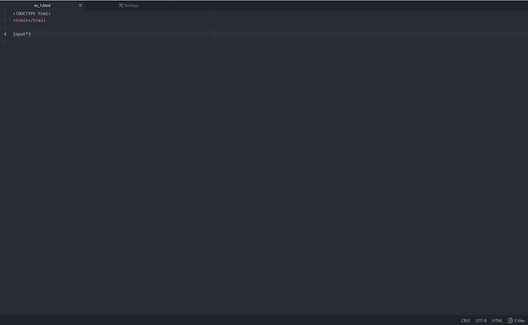Click the opening html tag on line 2

[x=21, y=20]
